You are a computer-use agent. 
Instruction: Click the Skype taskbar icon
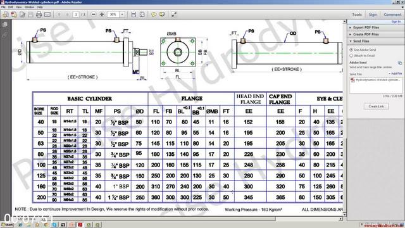pyautogui.click(x=54, y=225)
